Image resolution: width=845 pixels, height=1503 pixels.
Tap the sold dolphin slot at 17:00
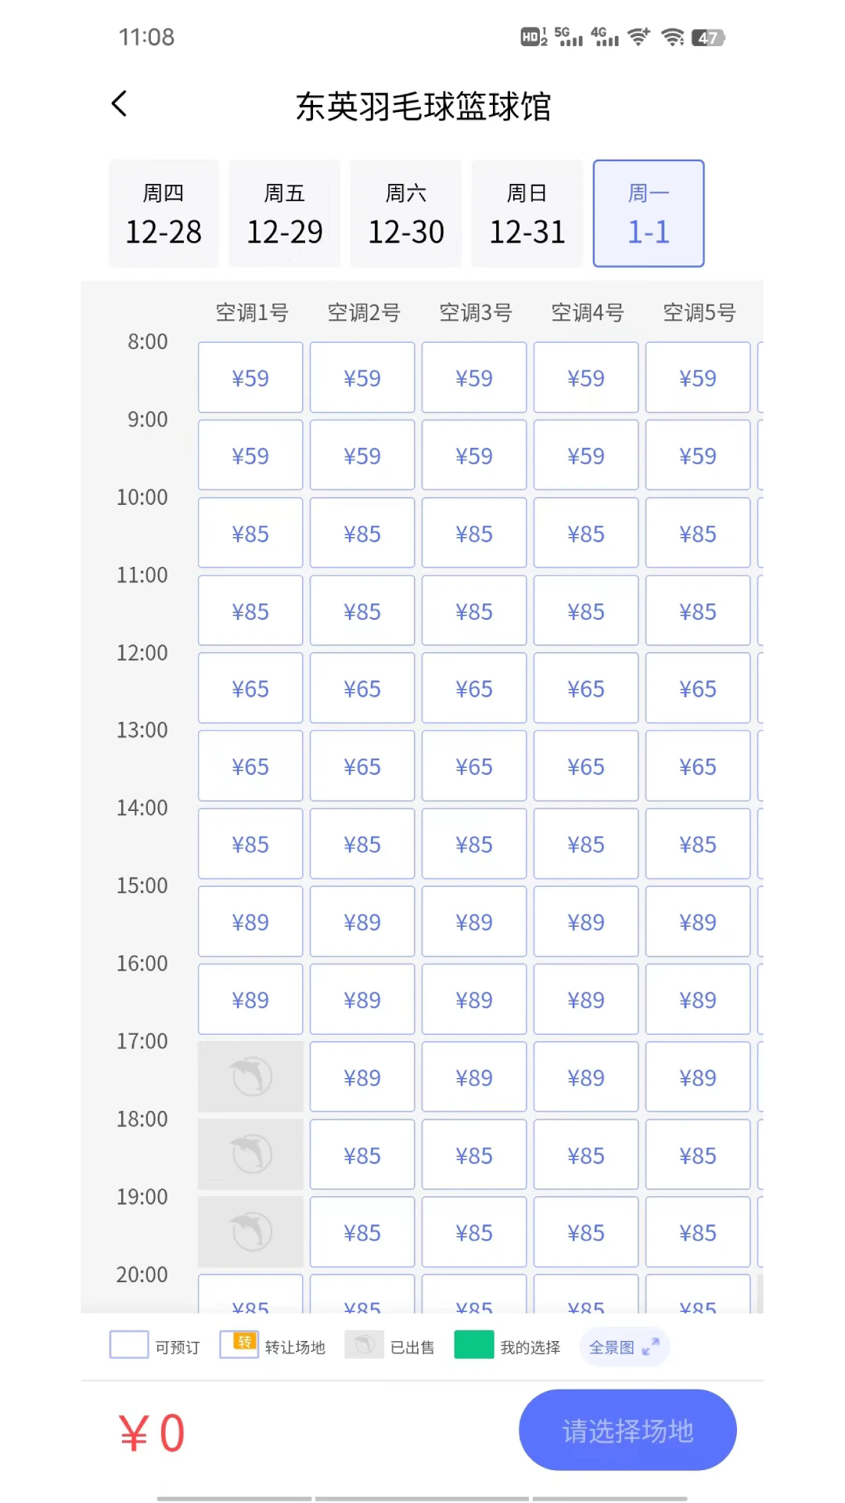click(250, 1077)
